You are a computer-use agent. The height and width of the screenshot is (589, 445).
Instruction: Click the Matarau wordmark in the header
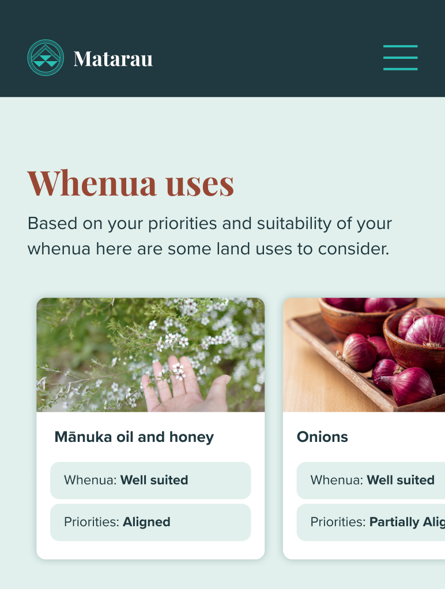coord(113,58)
